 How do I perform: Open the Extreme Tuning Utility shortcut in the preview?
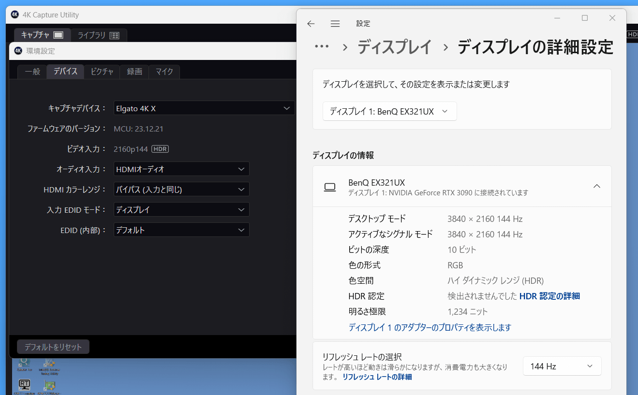tap(49, 366)
